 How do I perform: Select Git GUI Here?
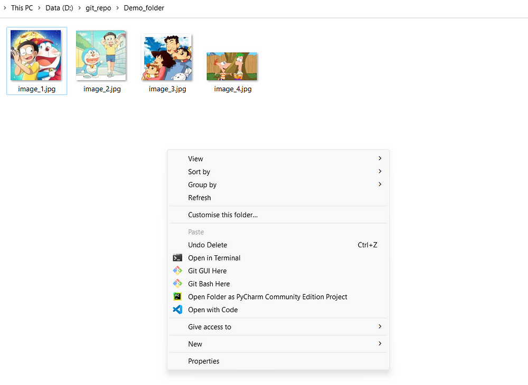[x=278, y=271]
